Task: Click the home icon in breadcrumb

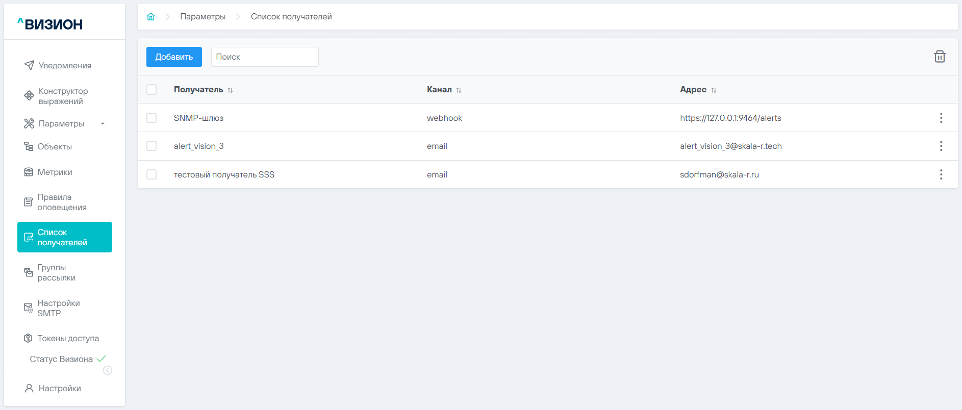Action: (x=150, y=17)
